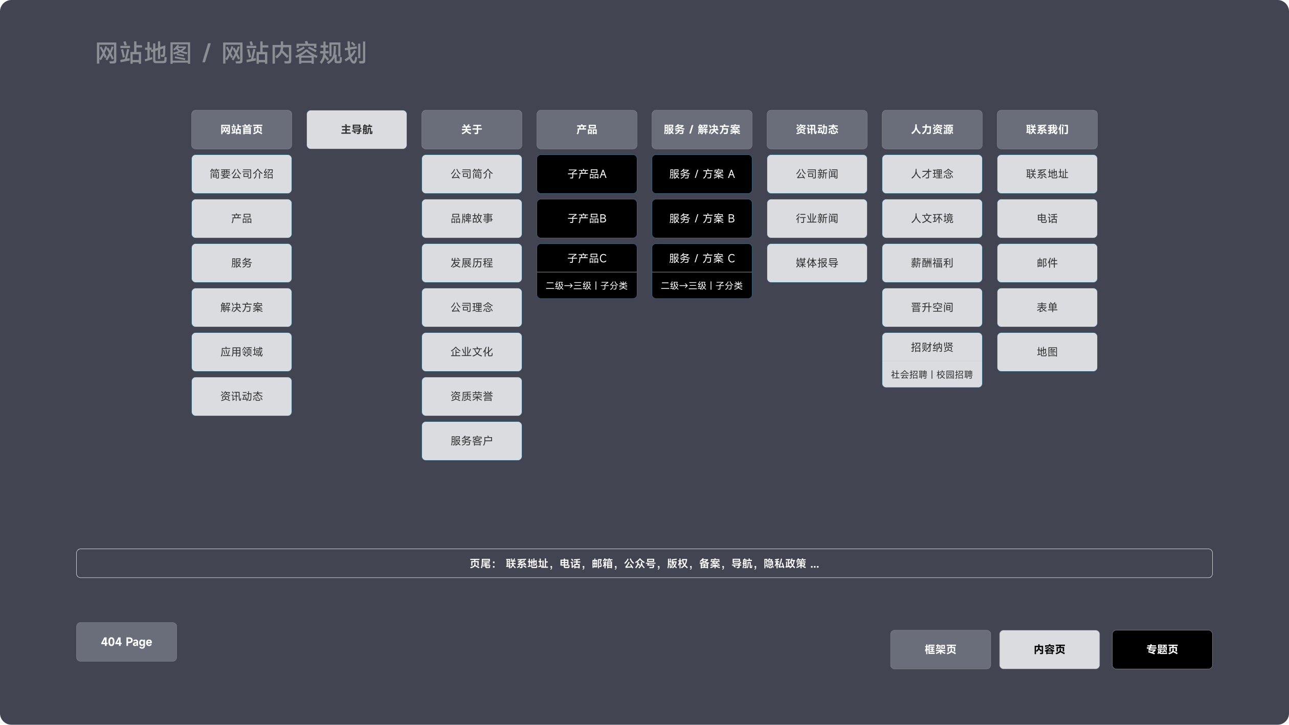
Task: Click the 404 Page button
Action: [126, 642]
